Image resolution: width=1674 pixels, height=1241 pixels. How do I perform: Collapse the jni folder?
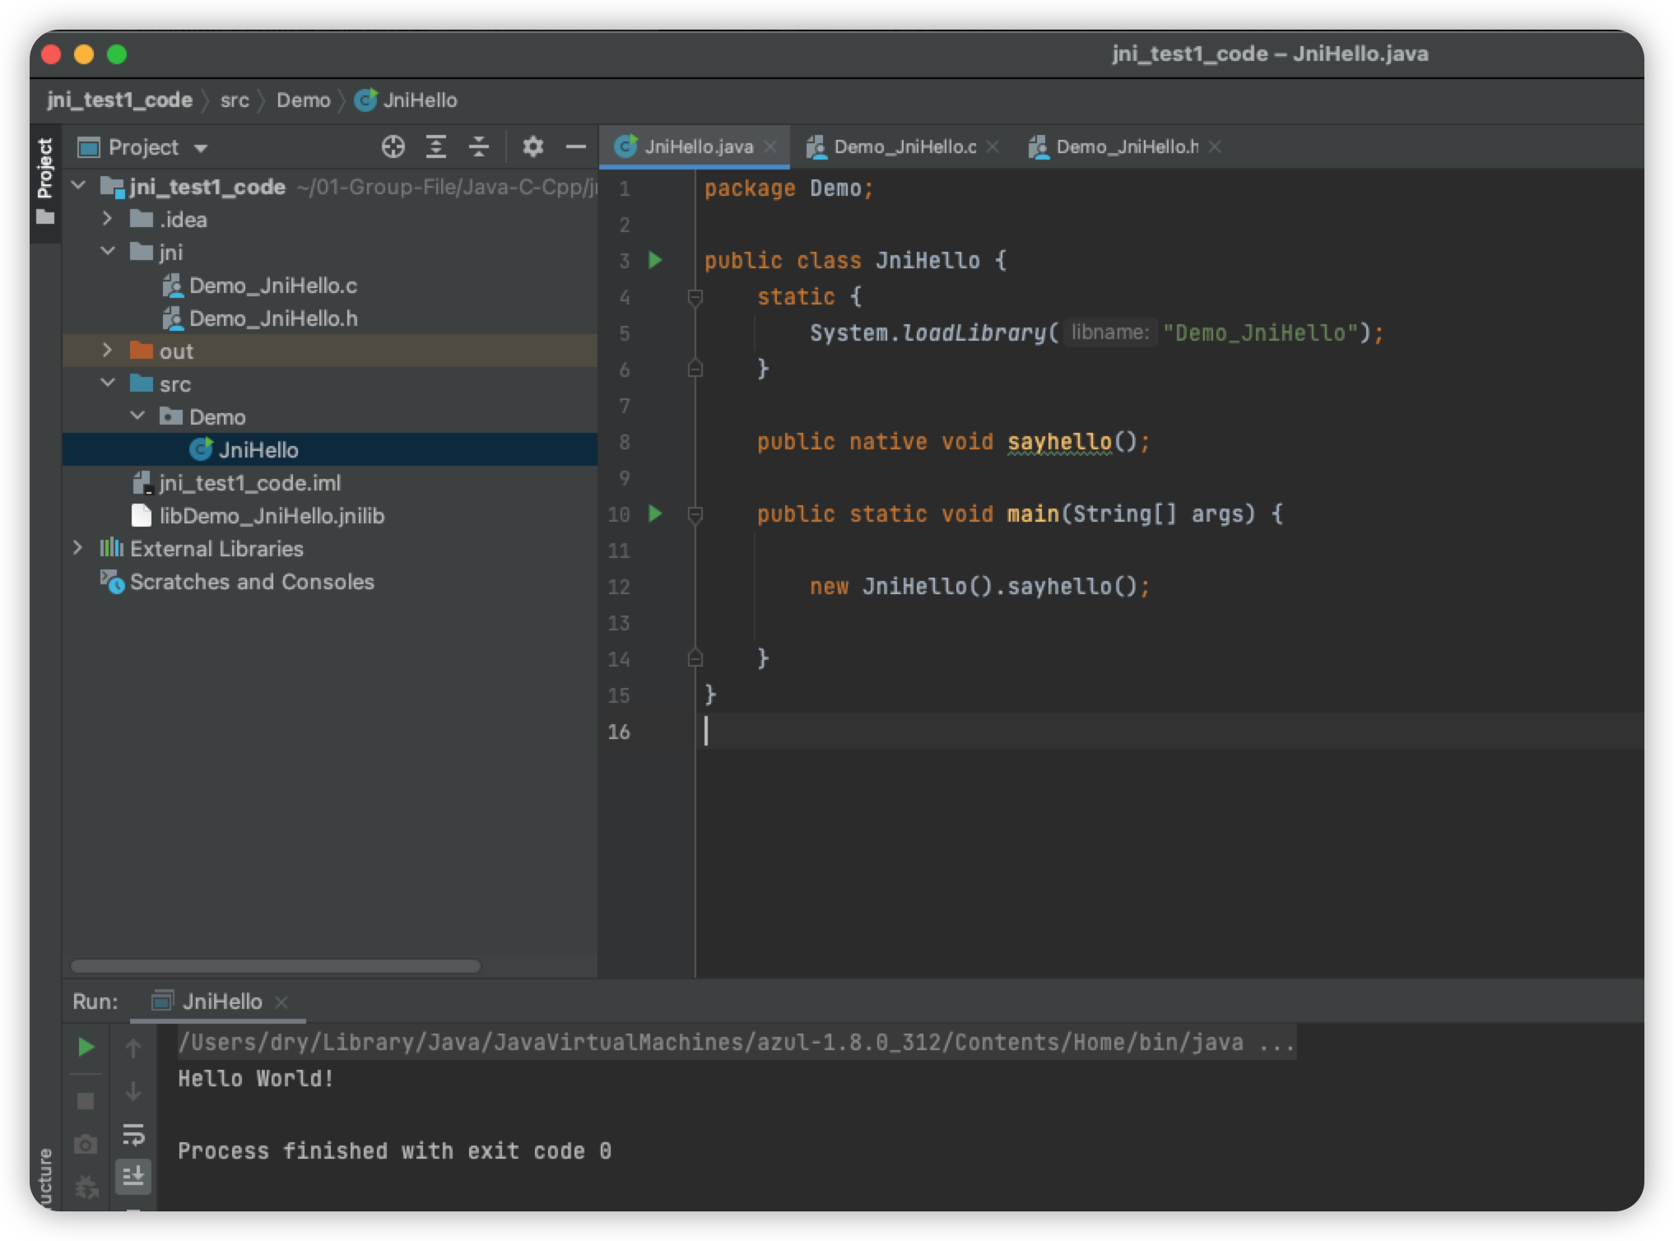click(108, 252)
